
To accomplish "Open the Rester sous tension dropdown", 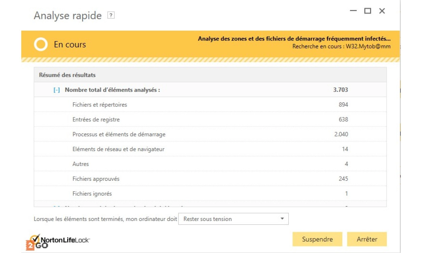I will tap(233, 219).
